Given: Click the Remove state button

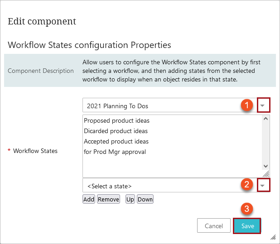Looking at the screenshot, I should [x=108, y=199].
